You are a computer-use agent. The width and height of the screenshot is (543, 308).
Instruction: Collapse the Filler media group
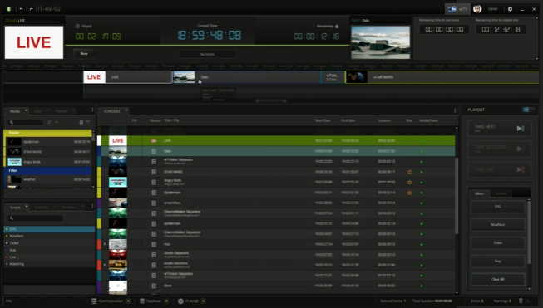coord(47,170)
